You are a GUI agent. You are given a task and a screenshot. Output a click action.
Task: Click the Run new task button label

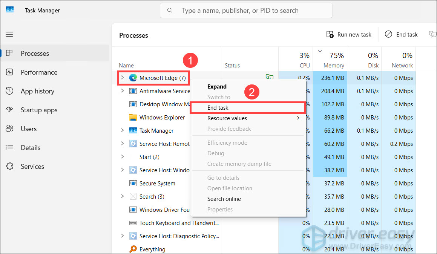pos(354,35)
